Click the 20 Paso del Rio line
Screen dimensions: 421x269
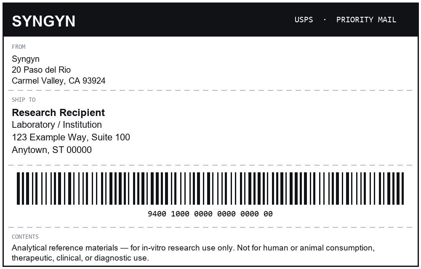coord(41,70)
